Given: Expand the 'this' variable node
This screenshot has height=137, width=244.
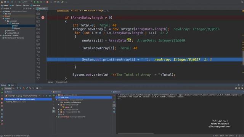Looking at the screenshot, I should [56, 95].
